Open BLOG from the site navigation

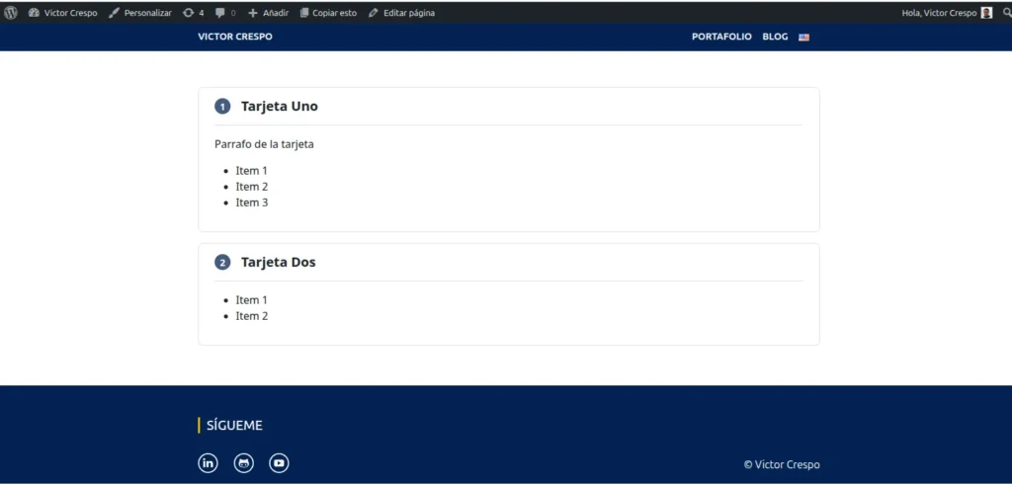click(x=775, y=37)
